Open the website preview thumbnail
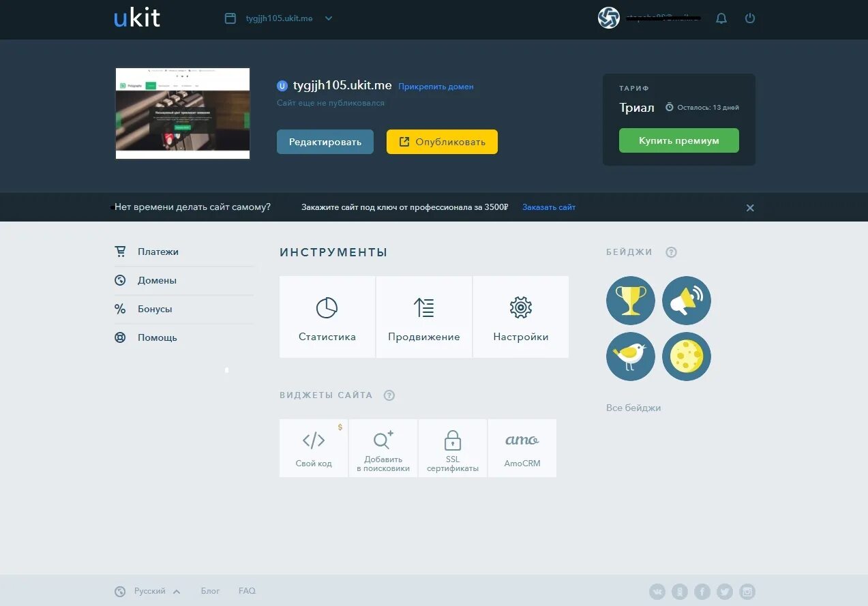The height and width of the screenshot is (606, 868). [x=183, y=113]
